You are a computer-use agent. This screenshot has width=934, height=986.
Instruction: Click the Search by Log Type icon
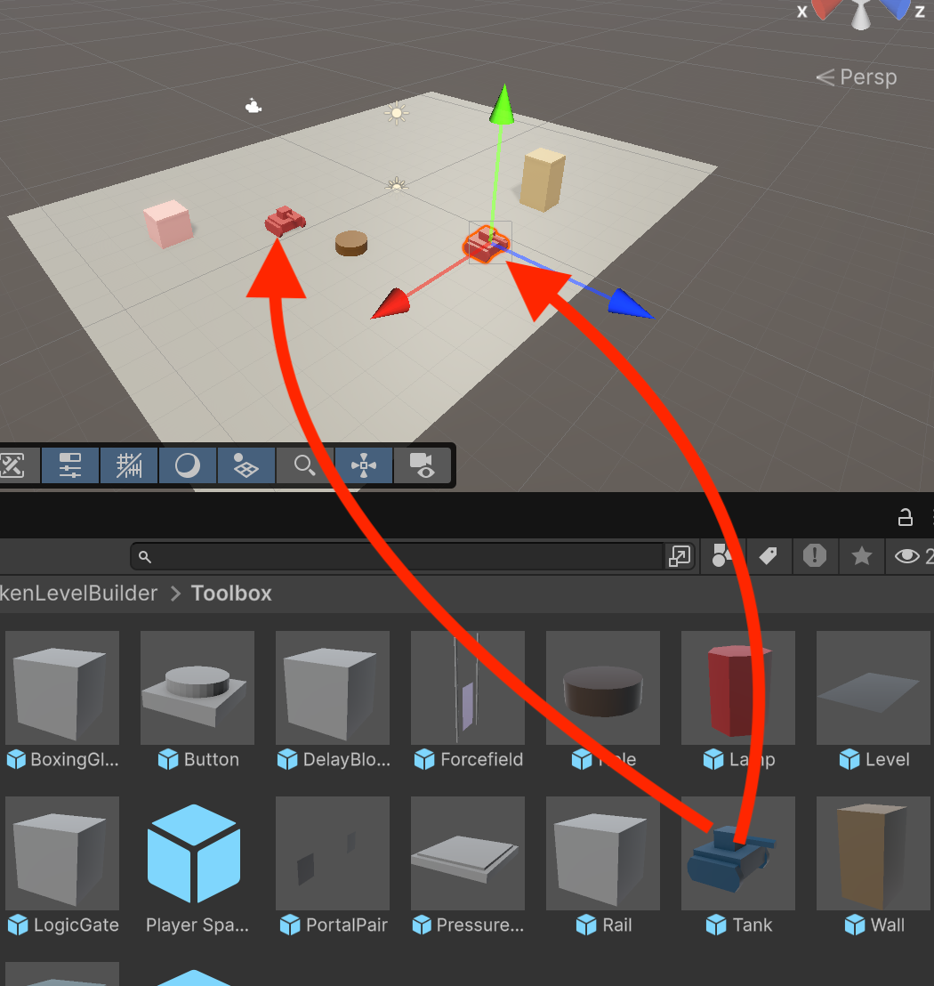pyautogui.click(x=815, y=556)
